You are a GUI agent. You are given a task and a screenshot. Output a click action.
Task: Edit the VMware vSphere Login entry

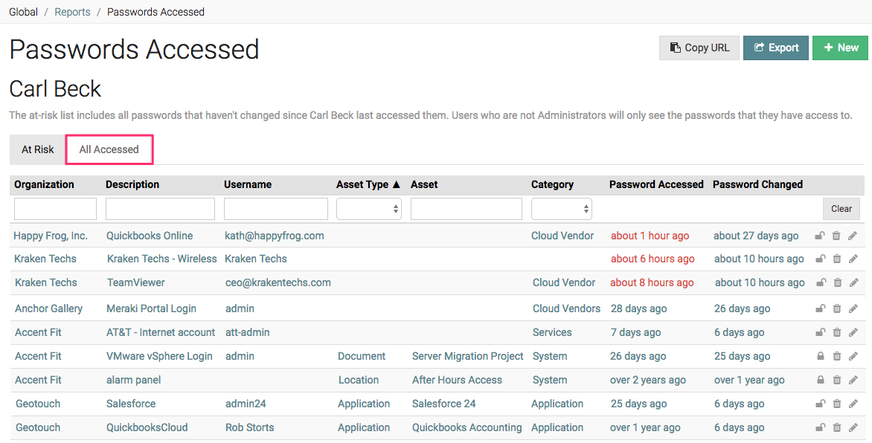tap(852, 356)
